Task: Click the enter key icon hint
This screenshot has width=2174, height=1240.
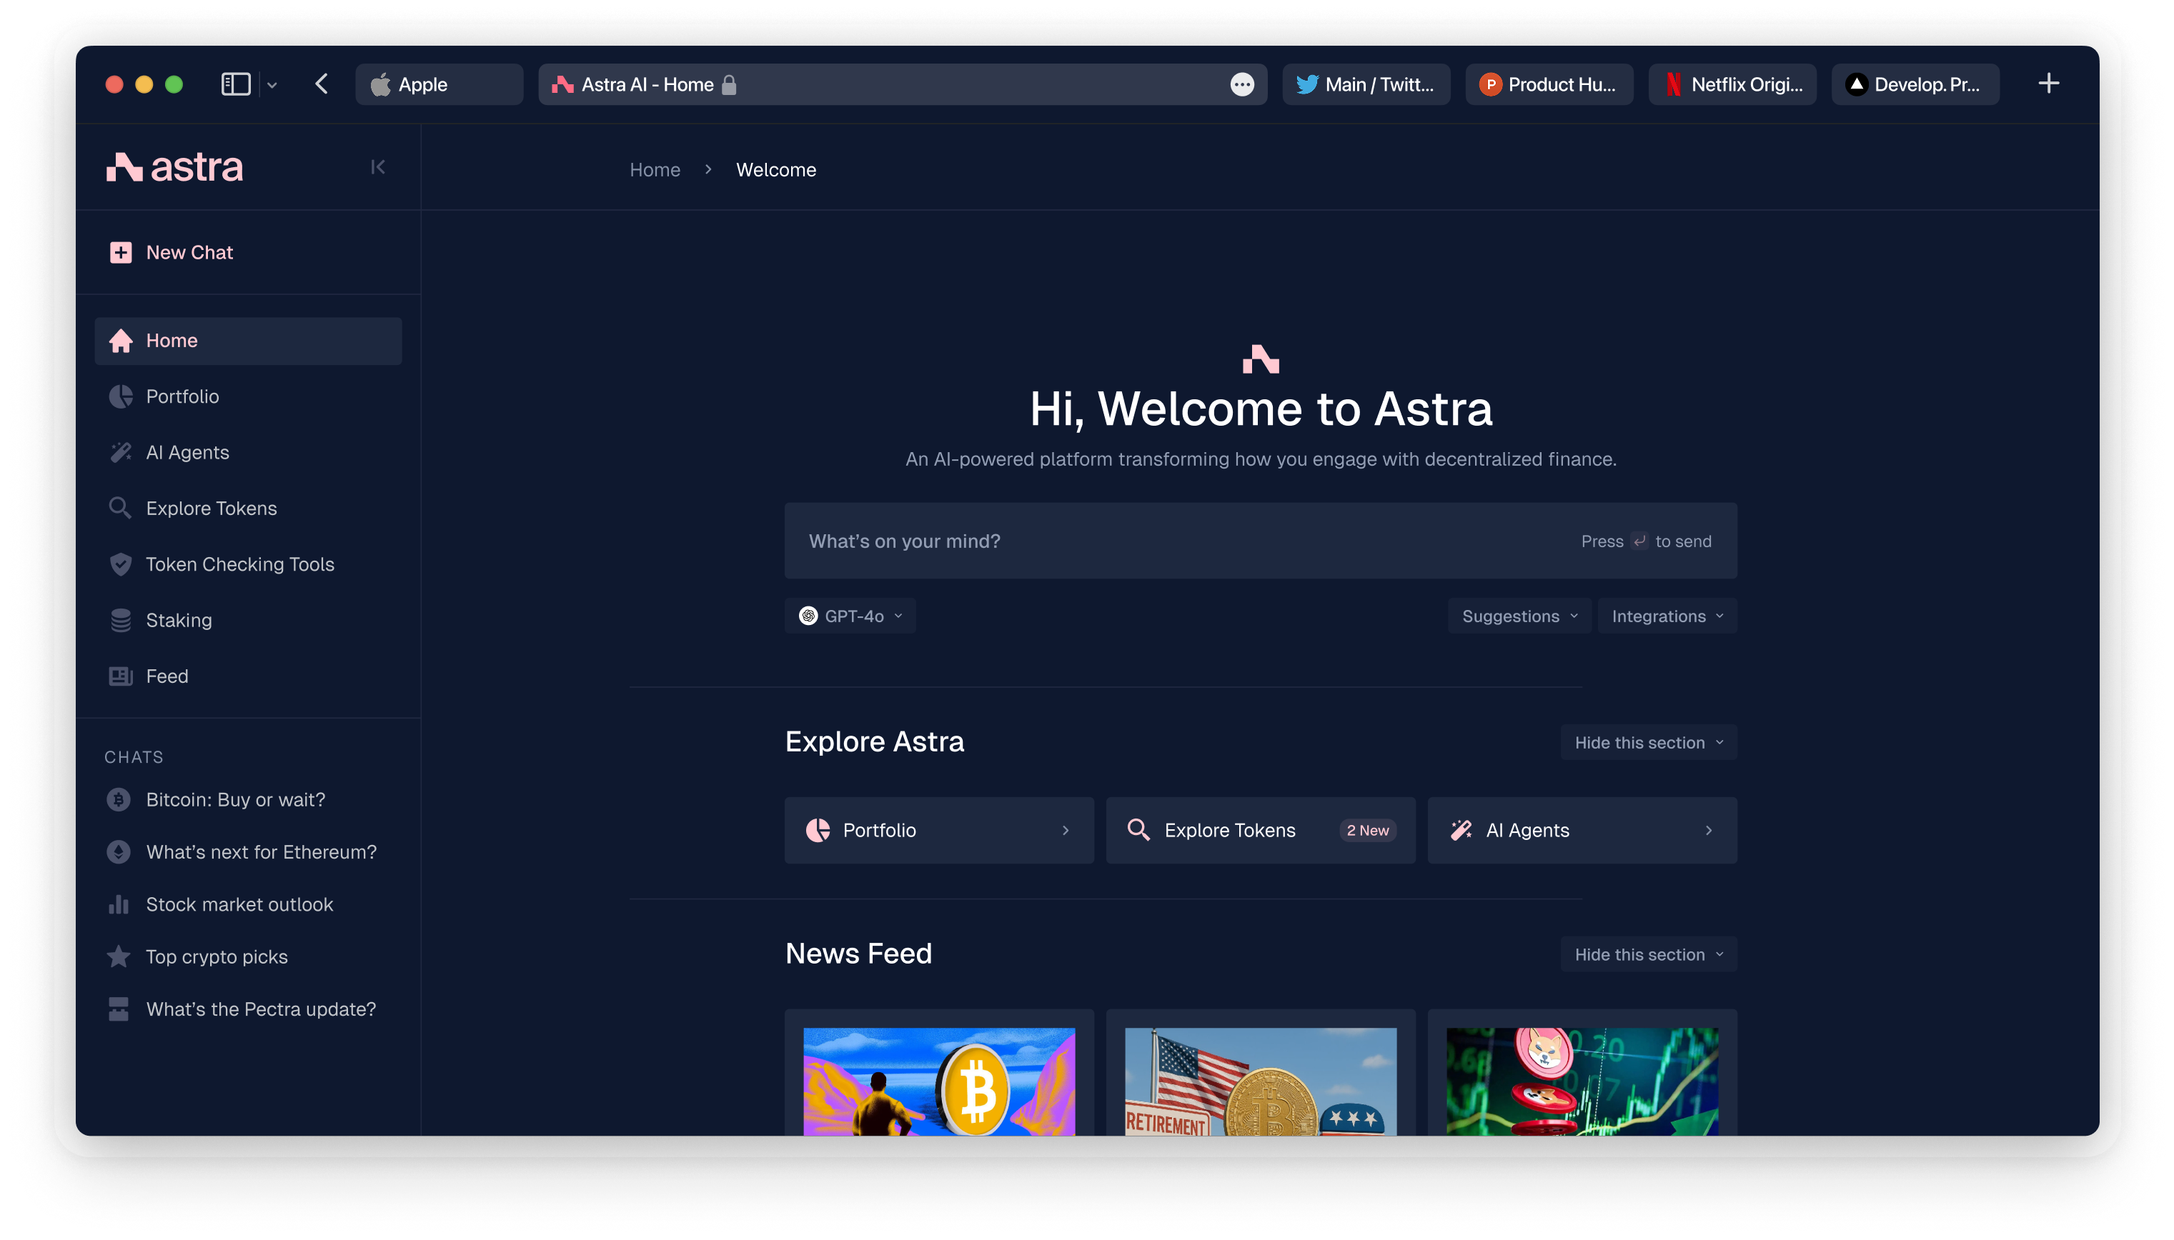Action: [1639, 541]
